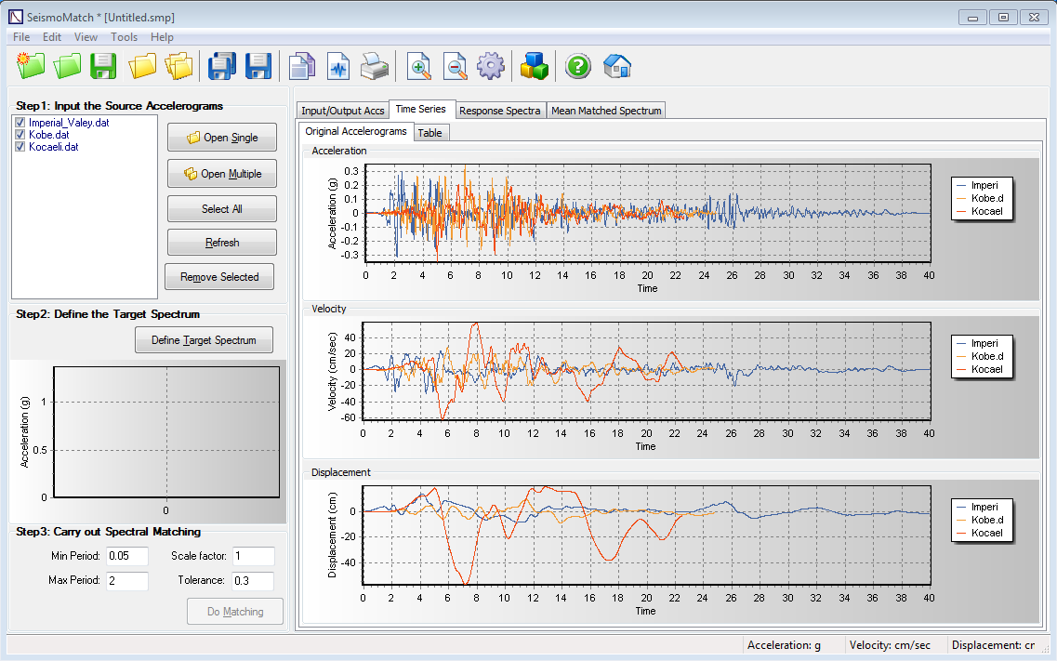1057x661 pixels.
Task: Open help via green question mark icon
Action: 578,66
